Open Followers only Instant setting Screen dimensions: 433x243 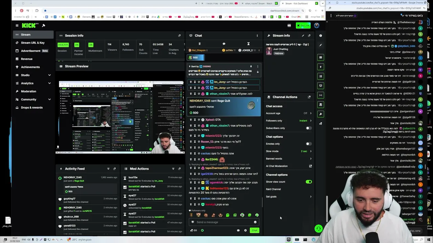coord(305,121)
